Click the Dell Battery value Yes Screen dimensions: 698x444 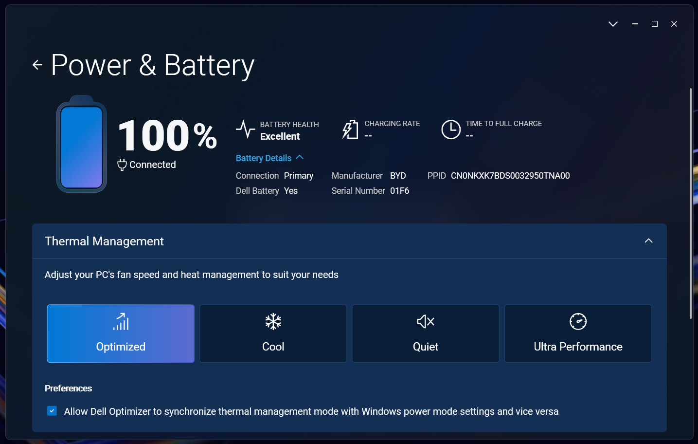coord(291,191)
